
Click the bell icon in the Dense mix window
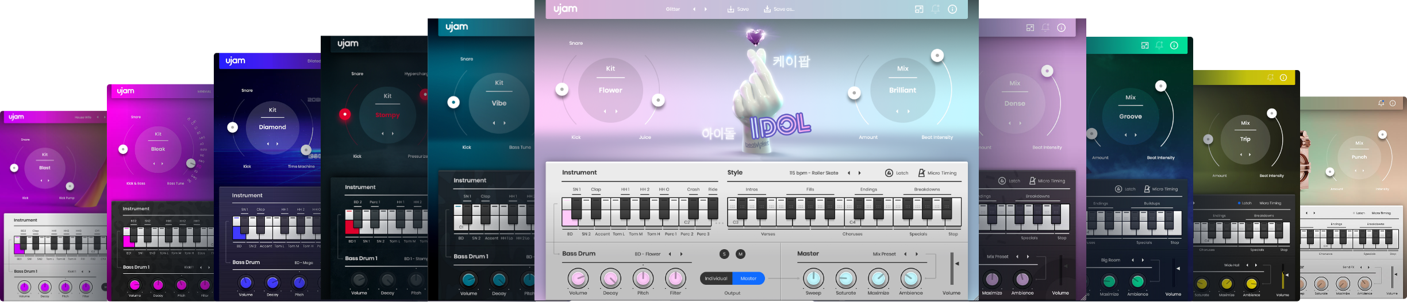coord(1045,28)
